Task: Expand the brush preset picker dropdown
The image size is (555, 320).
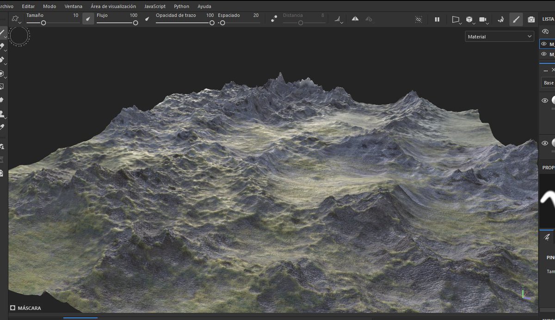Action: [17, 19]
